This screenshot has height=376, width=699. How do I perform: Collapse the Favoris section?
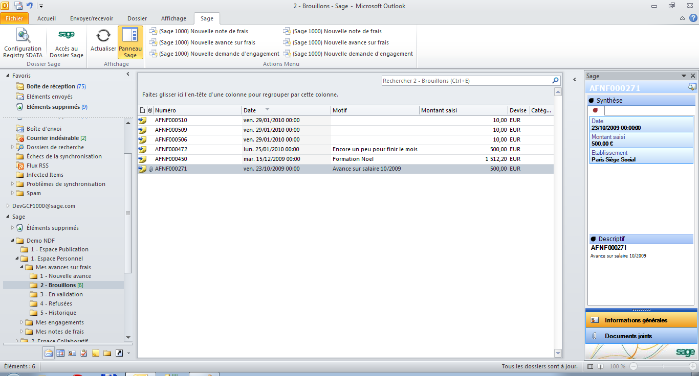click(x=8, y=76)
